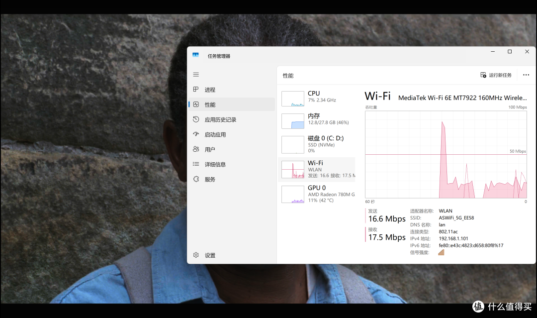Open 设置 (Settings) in Task Manager
This screenshot has width=537, height=318.
coord(232,255)
